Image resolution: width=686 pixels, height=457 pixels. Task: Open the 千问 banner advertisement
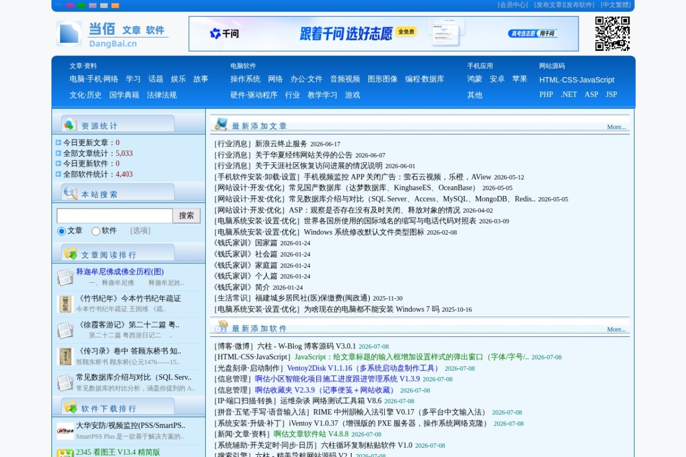tap(384, 34)
